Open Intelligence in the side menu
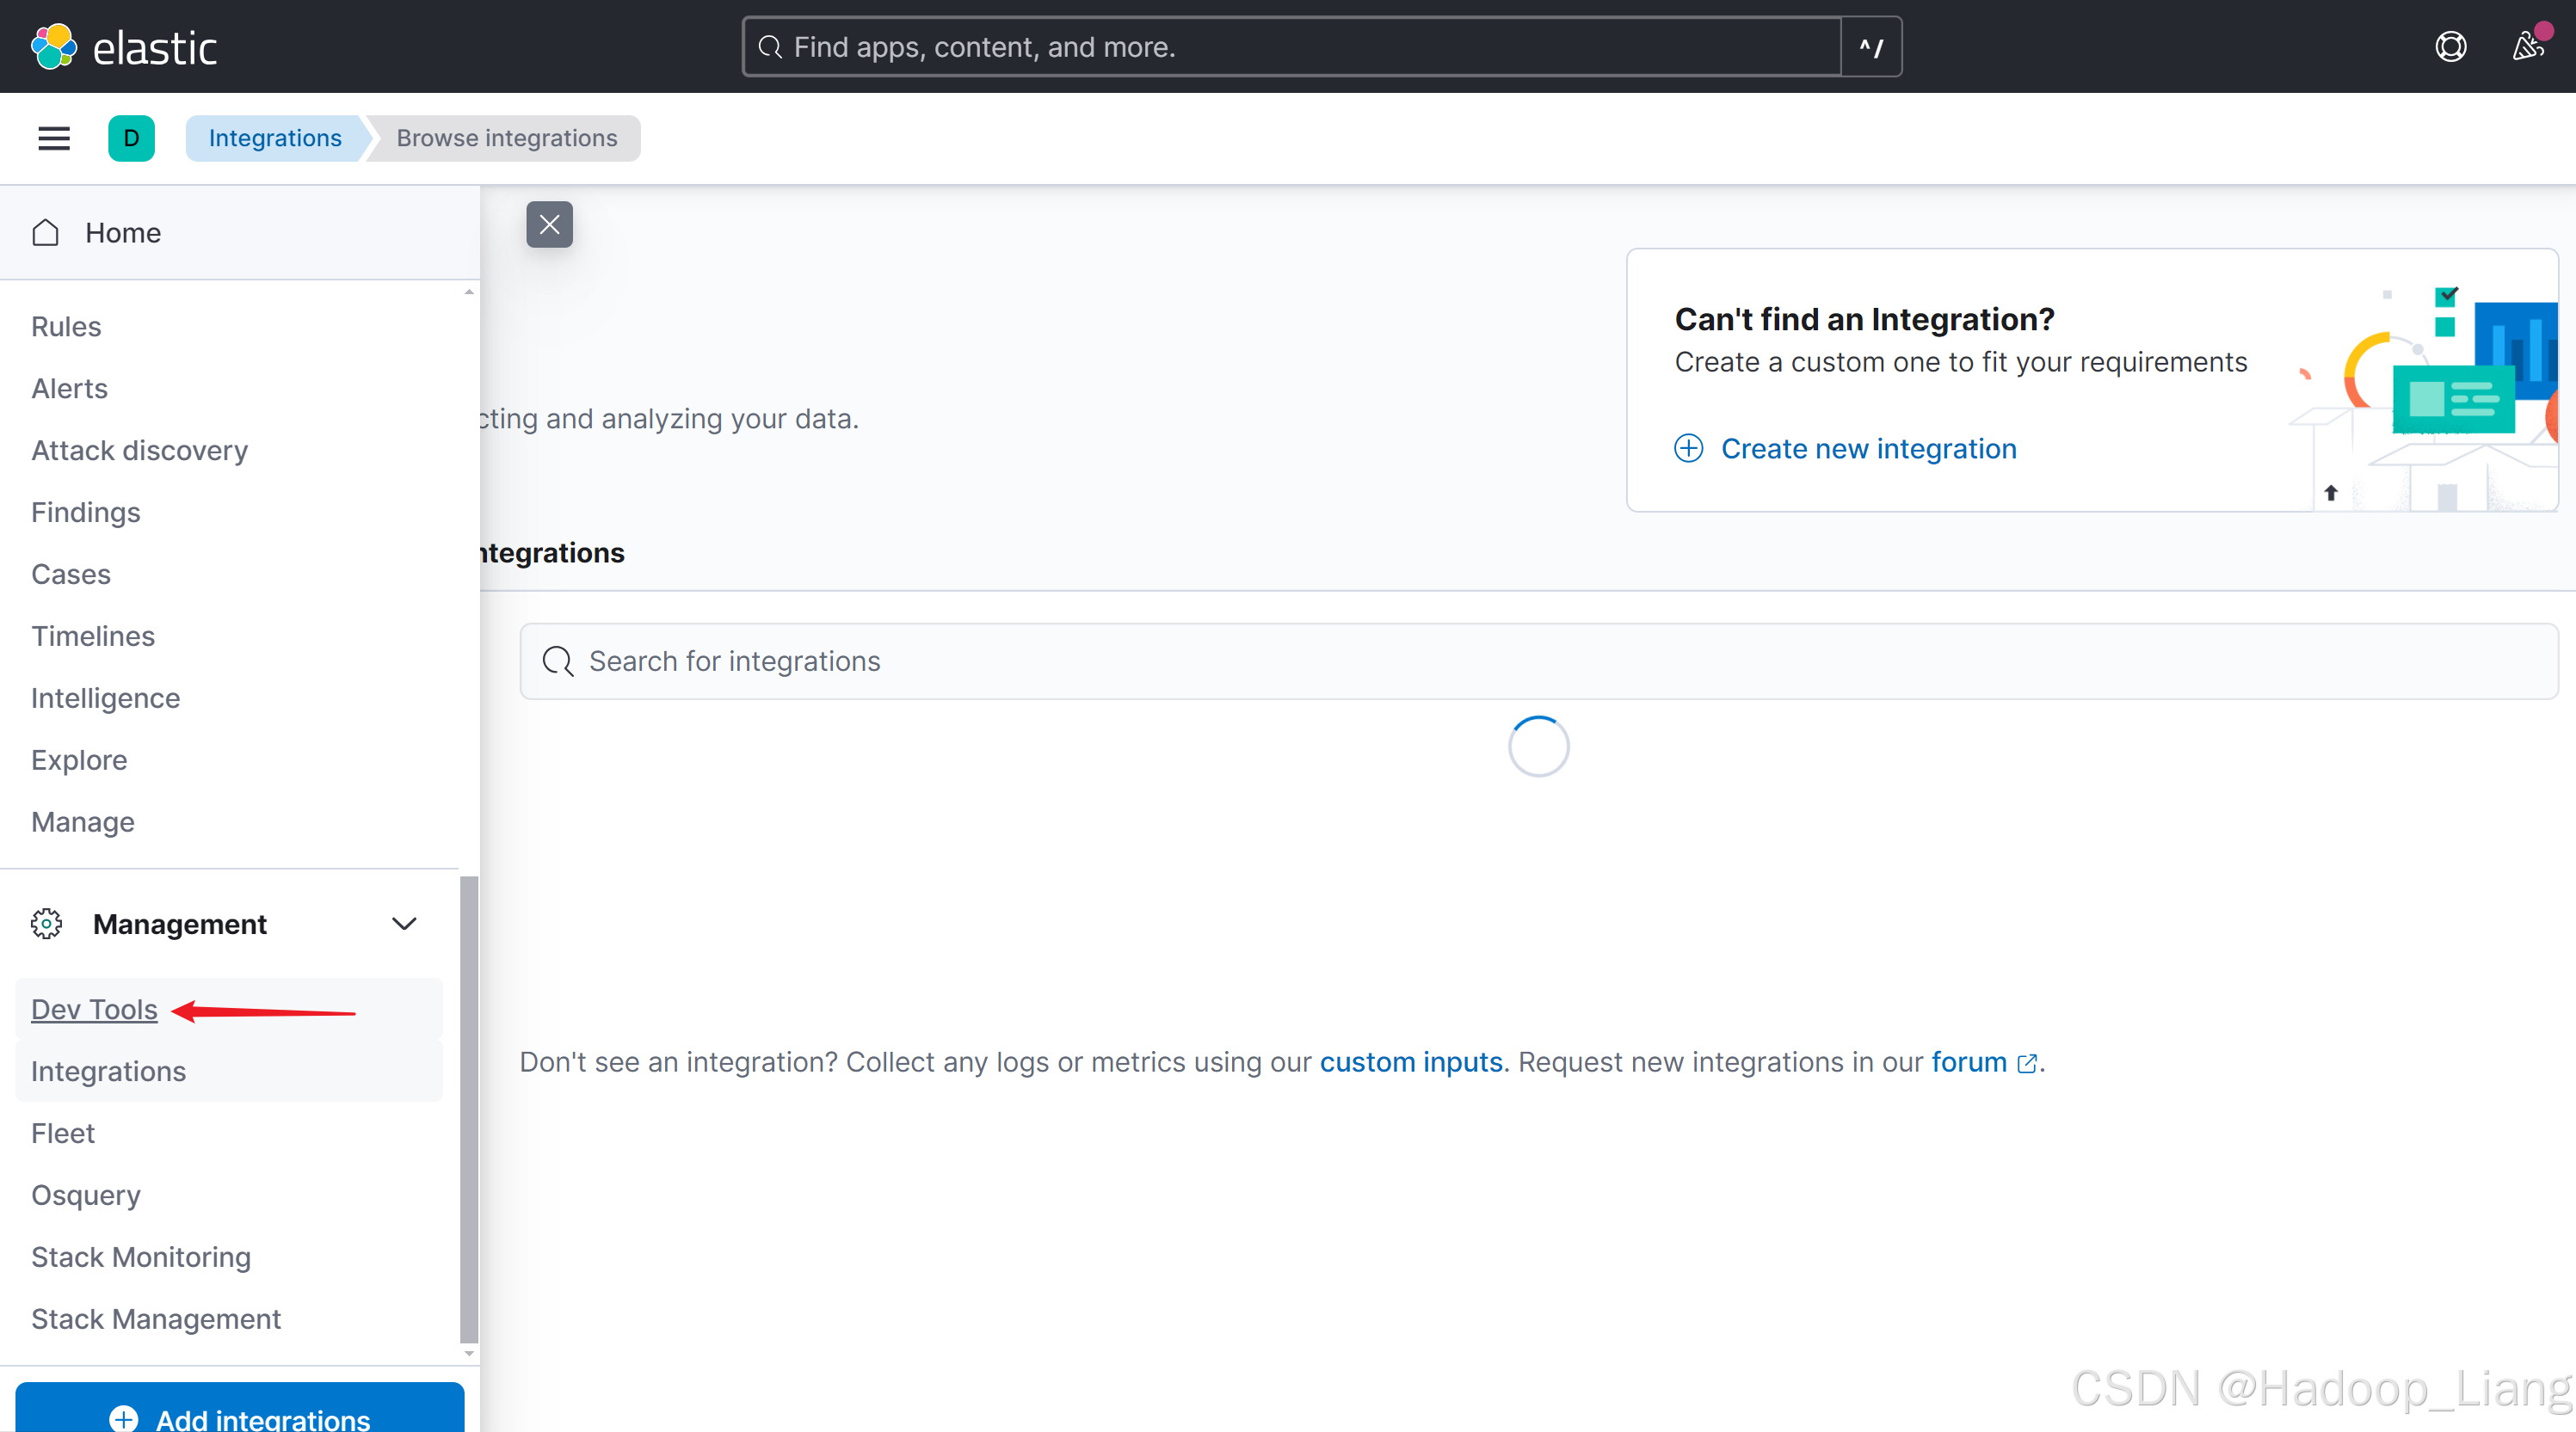Screen dimensions: 2576x1432 pyautogui.click(x=105, y=698)
